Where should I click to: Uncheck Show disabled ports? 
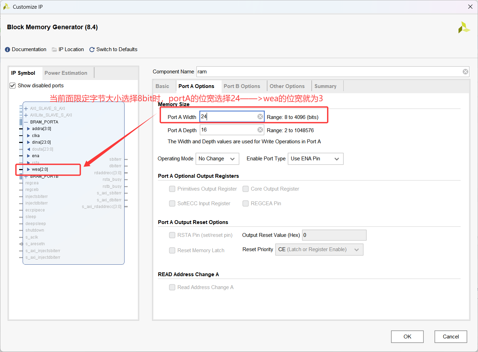coord(13,86)
